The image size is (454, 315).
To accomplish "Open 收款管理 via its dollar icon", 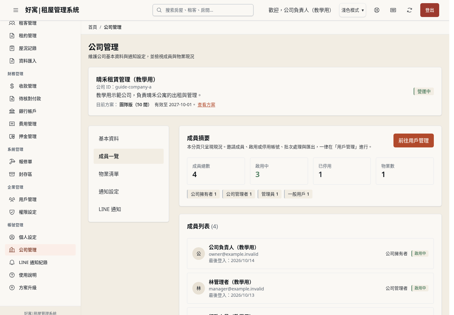I will (x=12, y=86).
